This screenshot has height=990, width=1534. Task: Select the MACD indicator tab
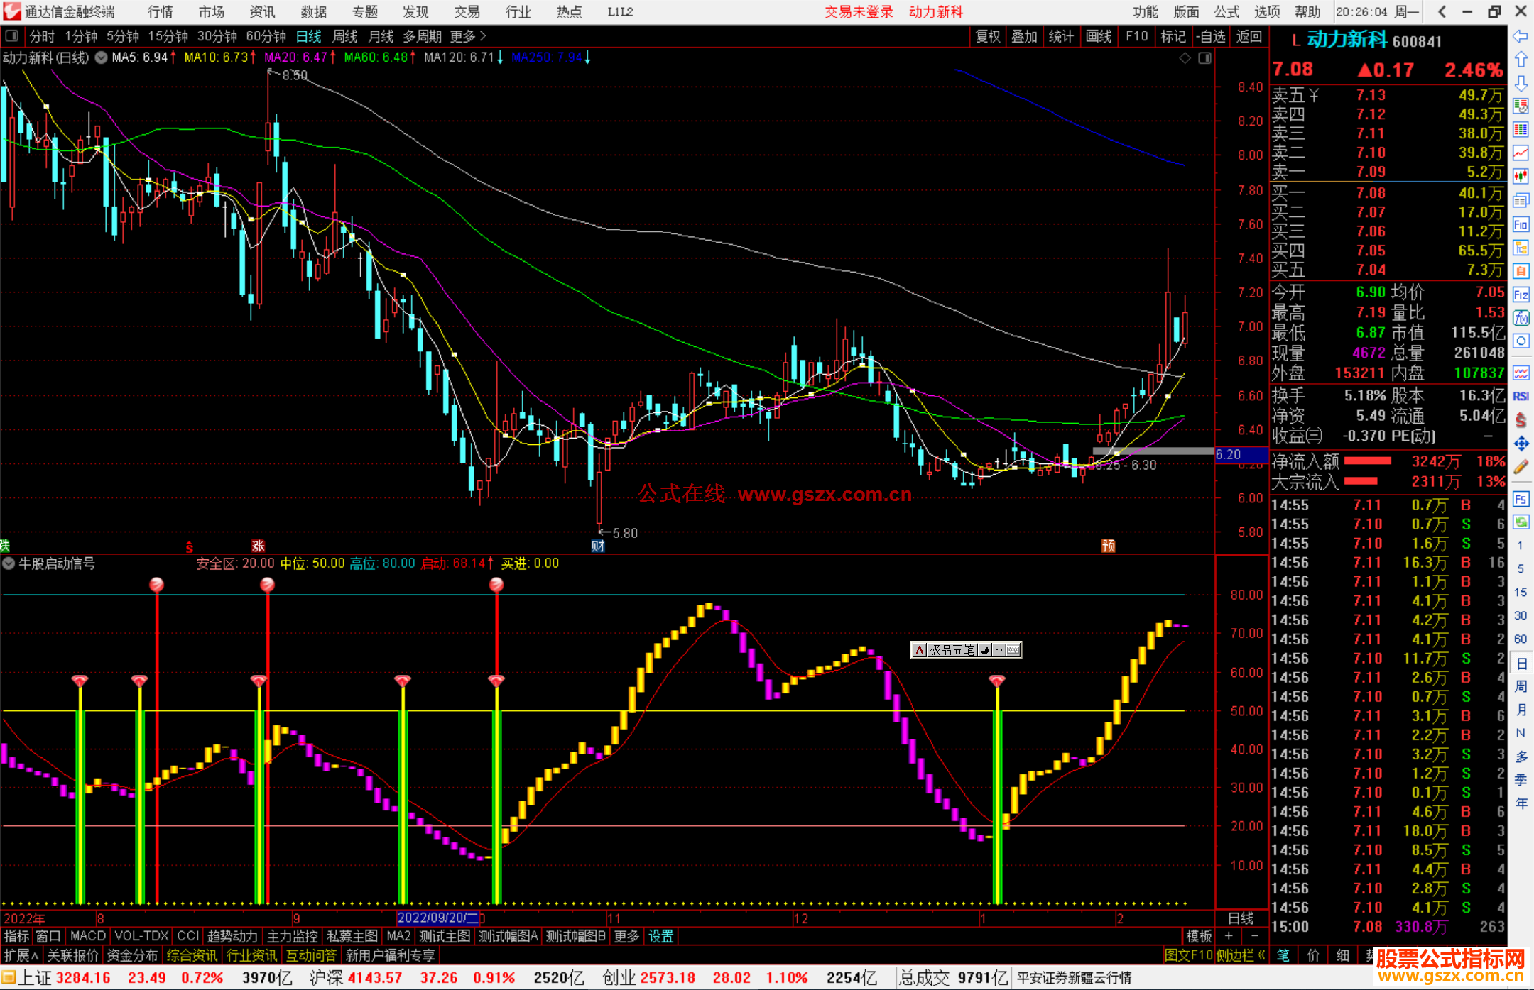(x=88, y=936)
